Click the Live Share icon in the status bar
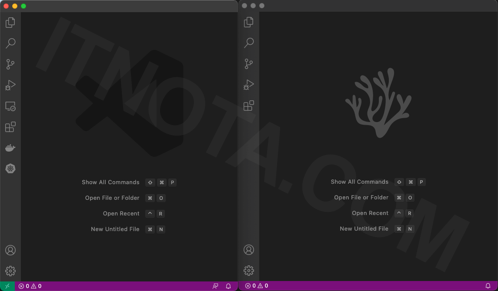Screen dimensions: 498x291 pyautogui.click(x=215, y=286)
